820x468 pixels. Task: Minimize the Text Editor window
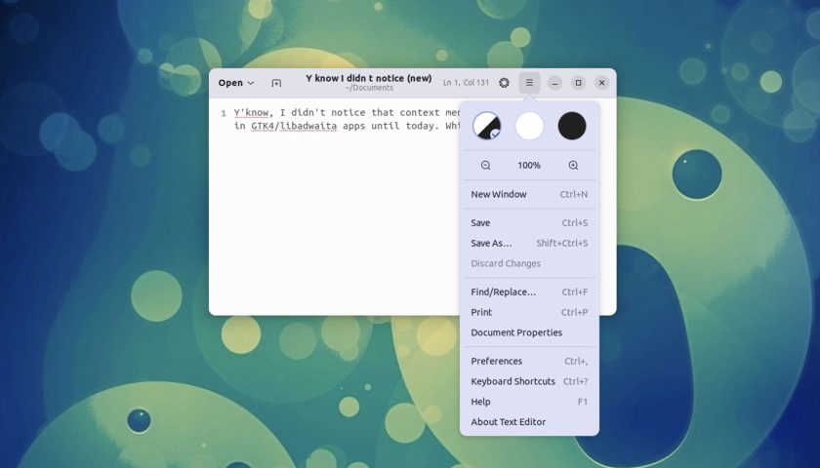click(554, 83)
